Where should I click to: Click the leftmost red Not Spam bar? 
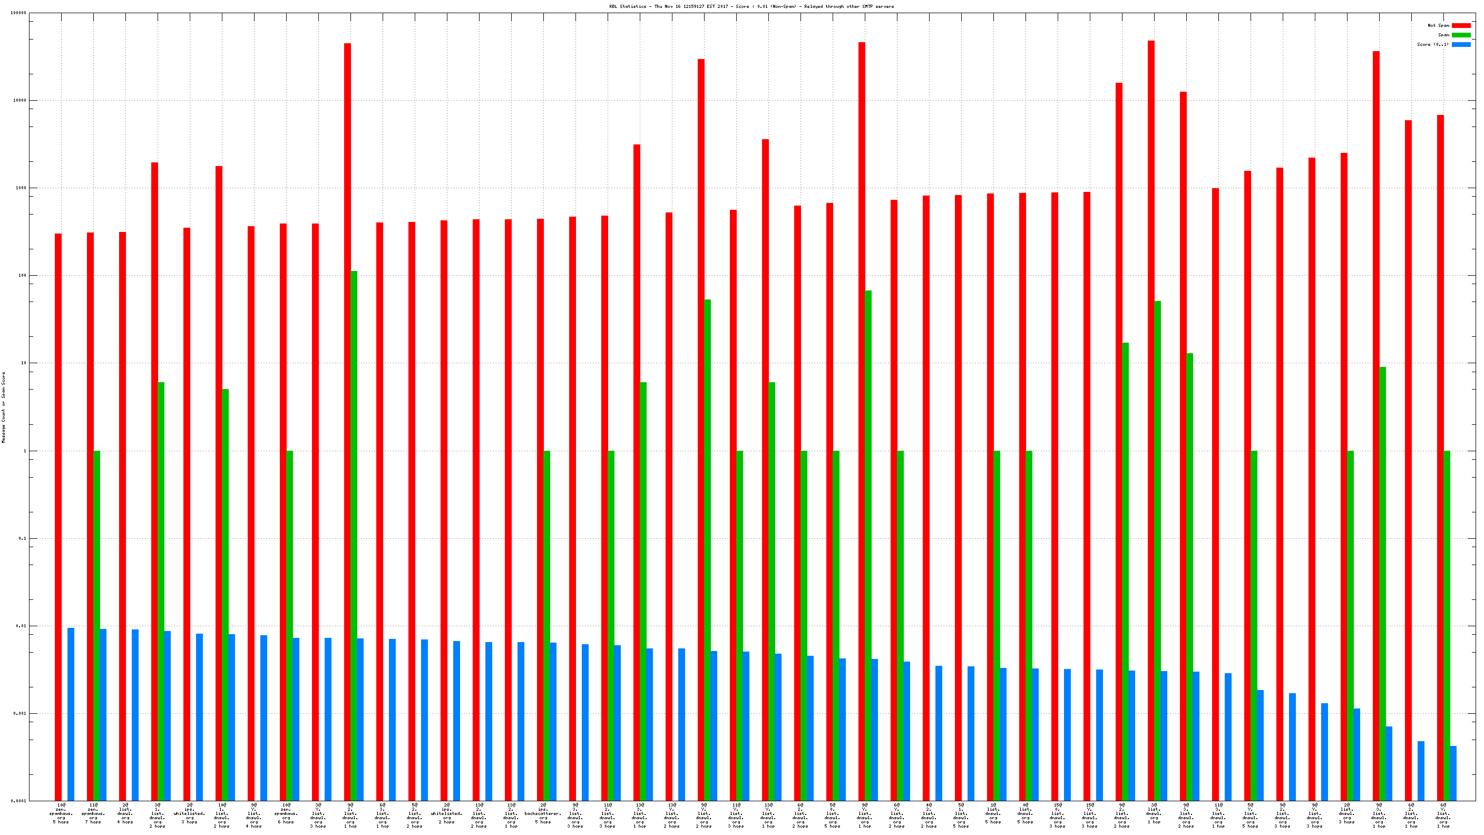click(x=58, y=516)
